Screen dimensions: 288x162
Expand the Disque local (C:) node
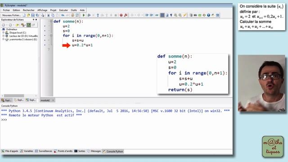coord(3,33)
